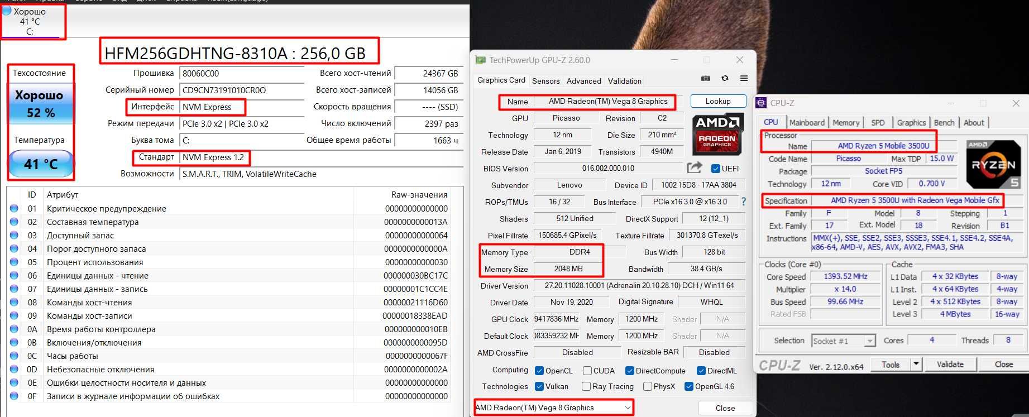
Task: Click status dot for attribute 02 row
Action: (x=14, y=222)
